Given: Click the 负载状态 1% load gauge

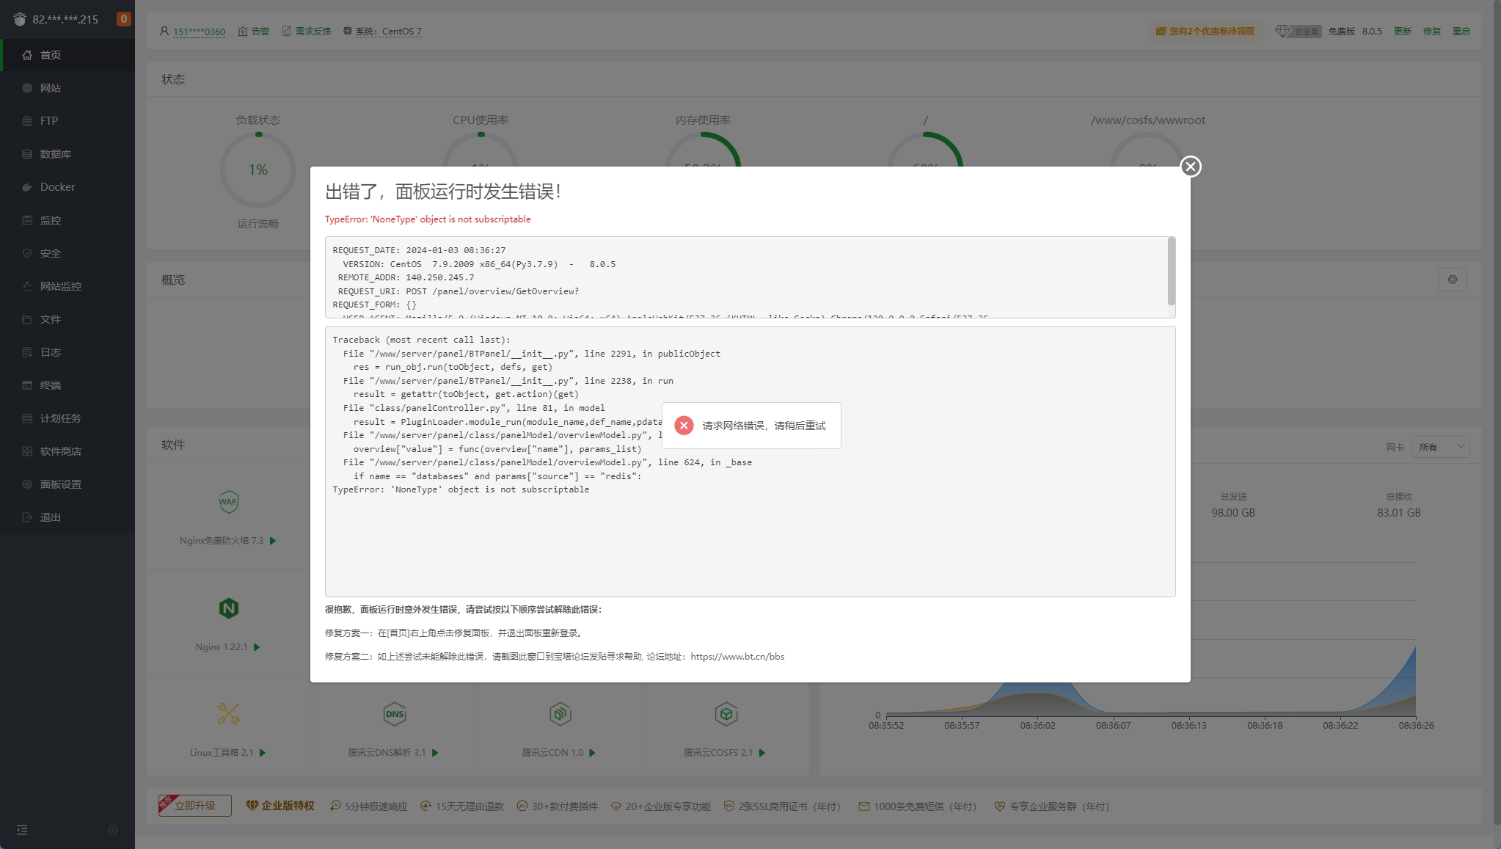Looking at the screenshot, I should (258, 170).
